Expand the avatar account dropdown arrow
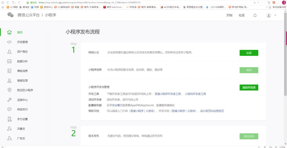Image resolution: width=287 pixels, height=148 pixels. (x=275, y=15)
